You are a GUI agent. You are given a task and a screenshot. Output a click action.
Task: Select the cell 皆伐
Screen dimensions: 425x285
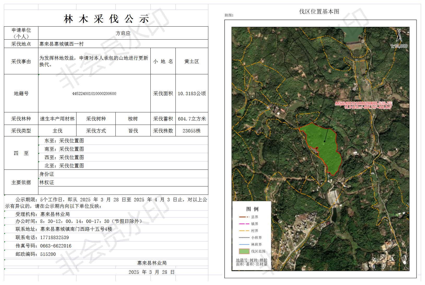click(x=133, y=131)
